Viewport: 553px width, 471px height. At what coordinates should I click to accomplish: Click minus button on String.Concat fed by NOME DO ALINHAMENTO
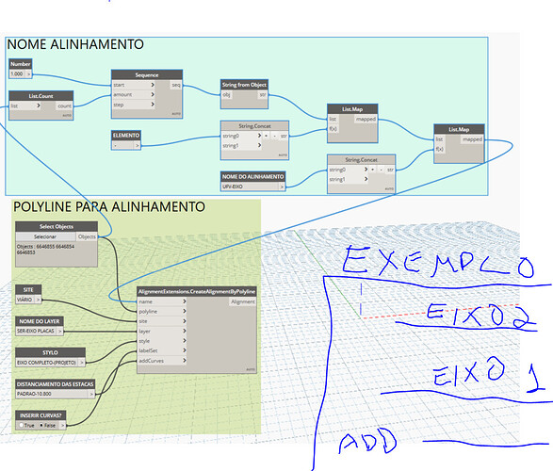click(x=381, y=170)
